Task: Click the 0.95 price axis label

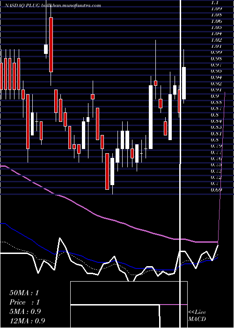Action: click(x=216, y=71)
